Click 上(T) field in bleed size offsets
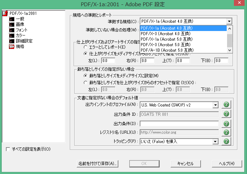The height and width of the screenshot is (174, 247). click(x=183, y=90)
